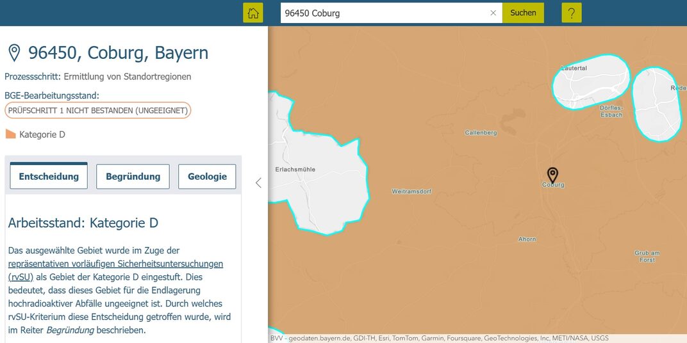This screenshot has height=343, width=687.
Task: Open the Geologie tab
Action: point(207,177)
